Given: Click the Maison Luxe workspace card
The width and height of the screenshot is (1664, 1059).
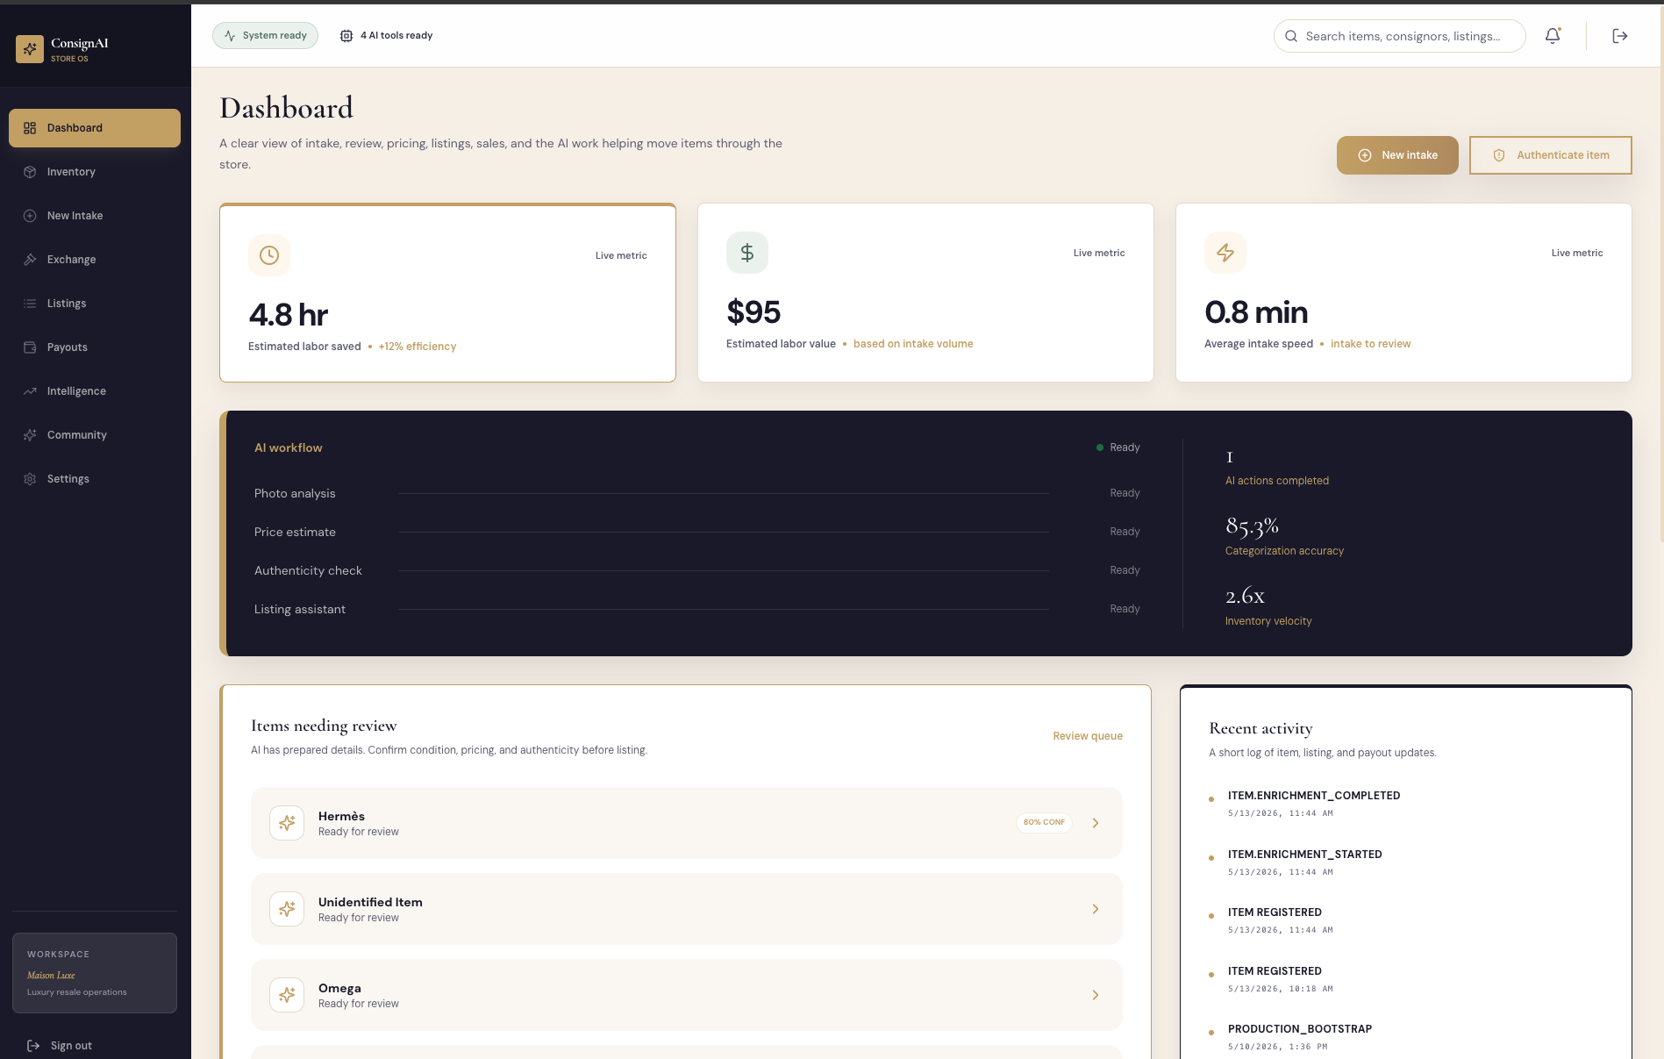Looking at the screenshot, I should pyautogui.click(x=95, y=973).
